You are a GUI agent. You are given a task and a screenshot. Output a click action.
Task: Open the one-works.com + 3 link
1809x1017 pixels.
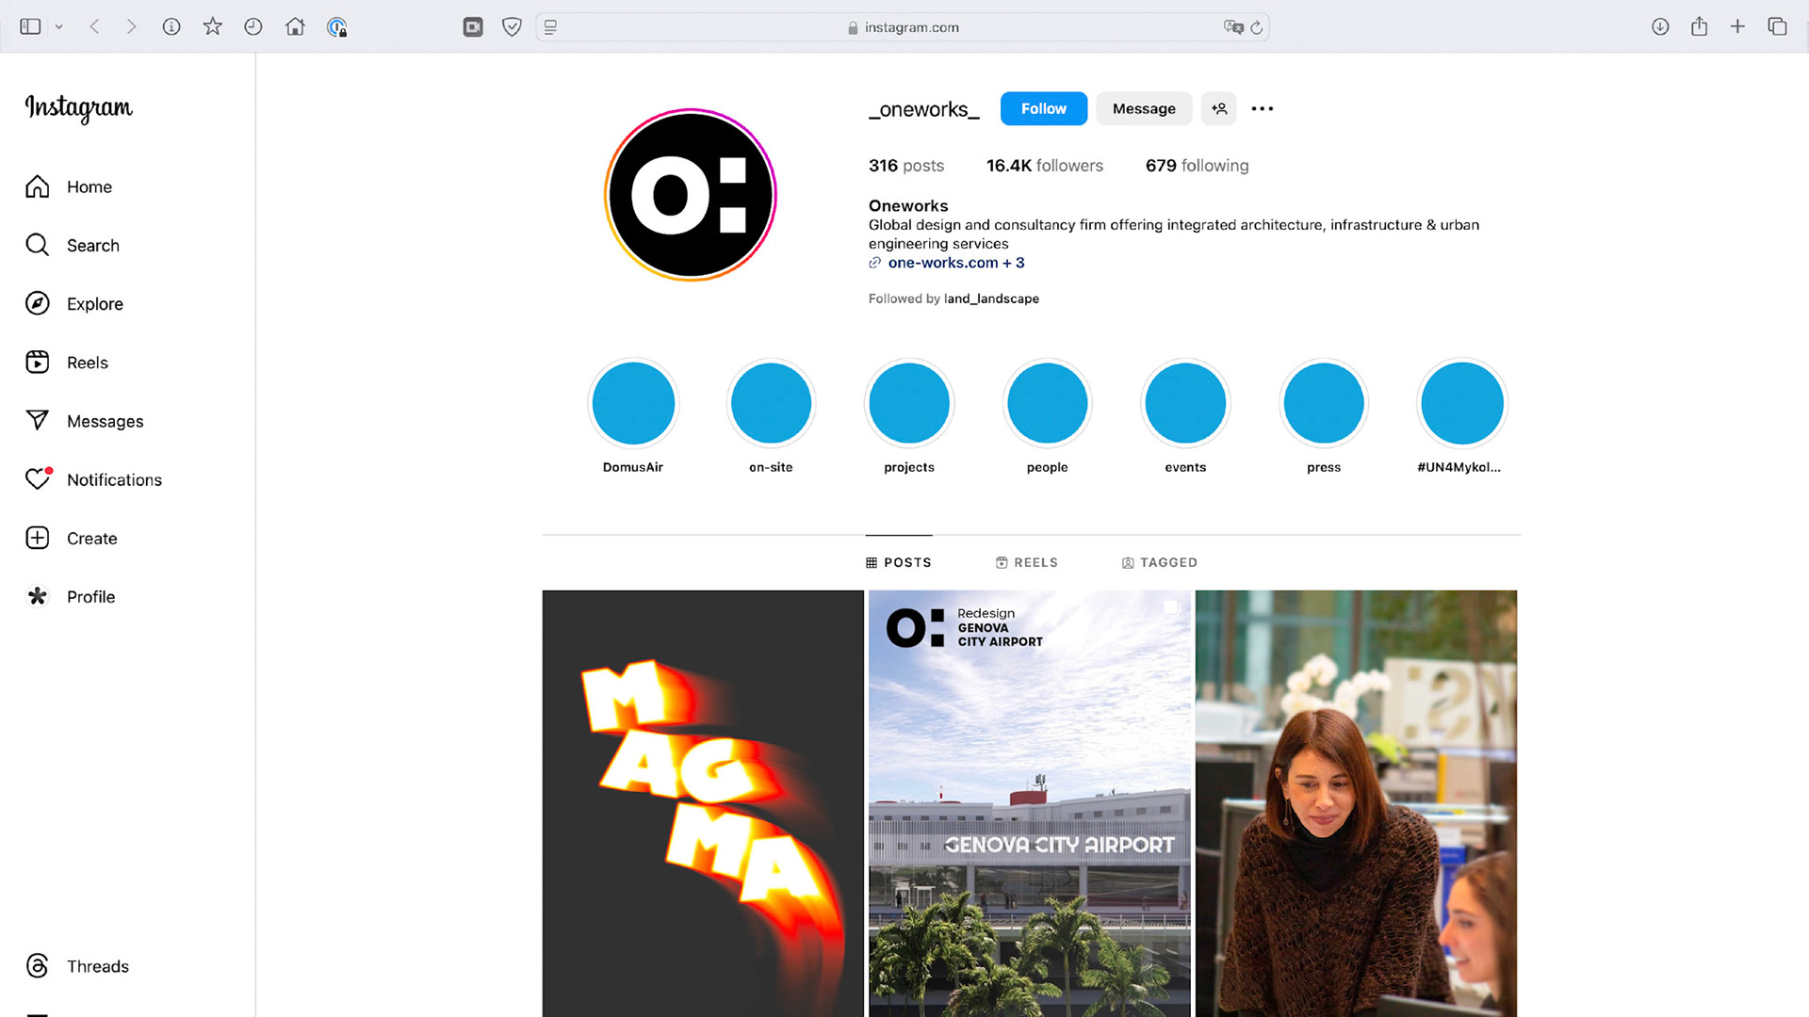coord(955,263)
